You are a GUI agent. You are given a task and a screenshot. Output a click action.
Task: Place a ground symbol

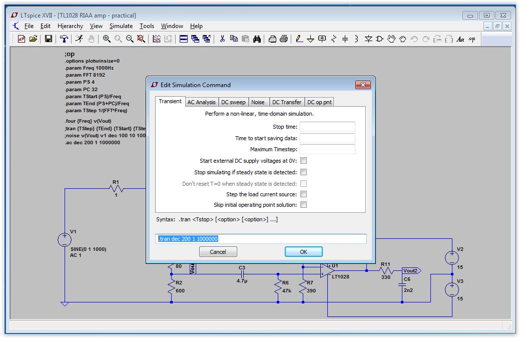310,39
